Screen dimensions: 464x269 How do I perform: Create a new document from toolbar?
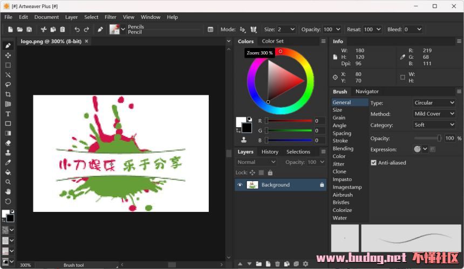10,29
